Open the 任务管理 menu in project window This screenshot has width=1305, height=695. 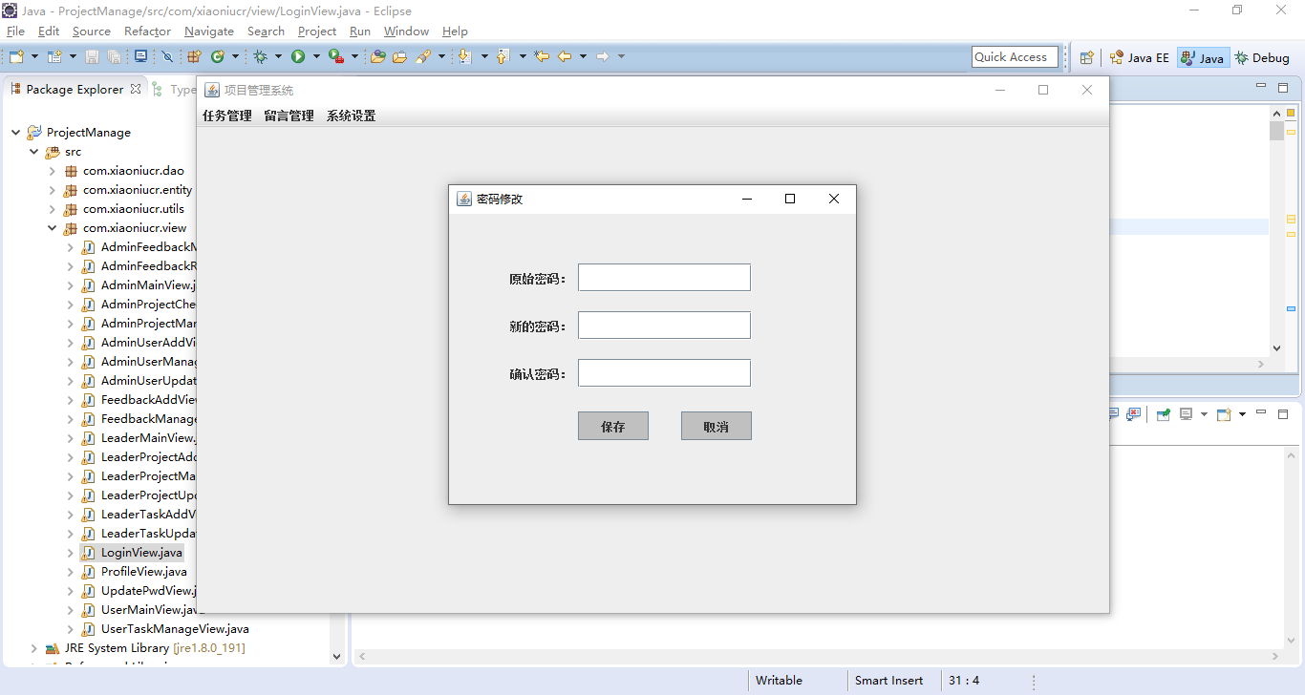(227, 116)
